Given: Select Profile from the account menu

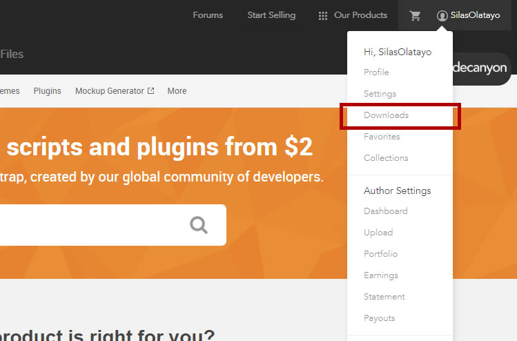Looking at the screenshot, I should [x=376, y=72].
